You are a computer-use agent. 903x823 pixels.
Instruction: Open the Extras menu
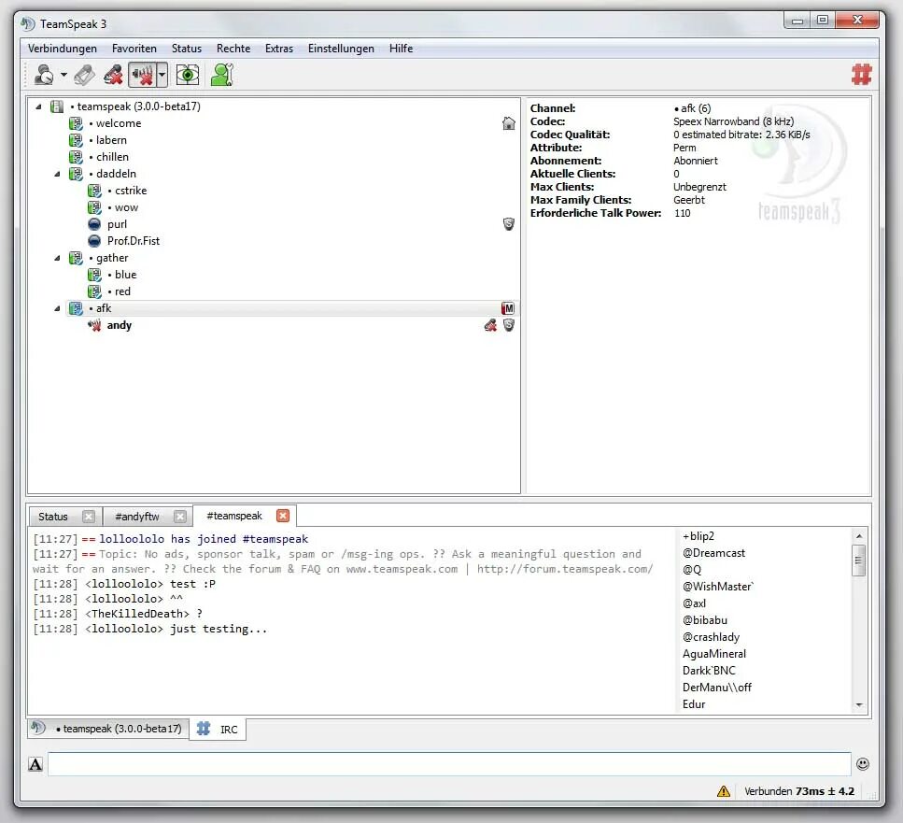point(278,49)
